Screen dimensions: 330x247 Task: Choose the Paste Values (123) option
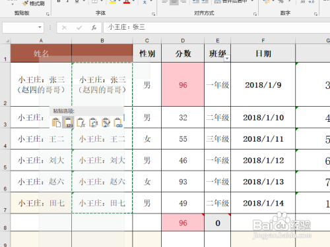[69, 123]
